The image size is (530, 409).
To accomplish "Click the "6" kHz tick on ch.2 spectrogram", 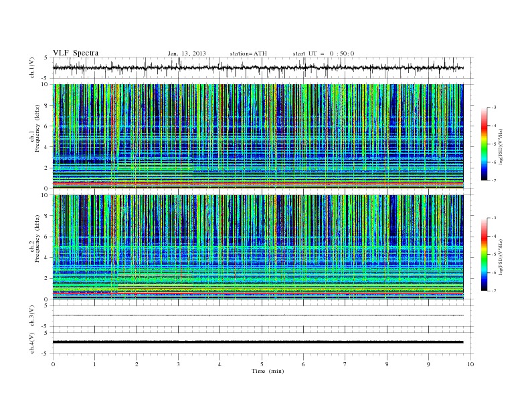I will pyautogui.click(x=46, y=237).
